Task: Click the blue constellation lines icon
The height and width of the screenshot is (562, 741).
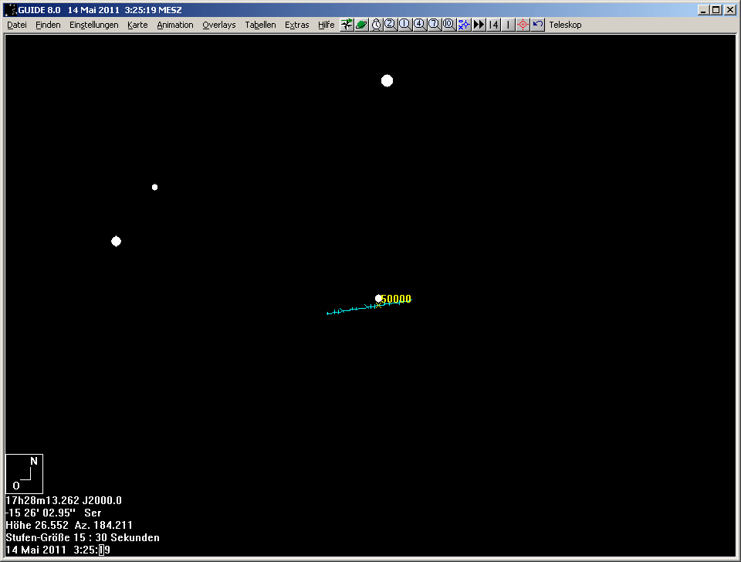Action: [x=463, y=25]
